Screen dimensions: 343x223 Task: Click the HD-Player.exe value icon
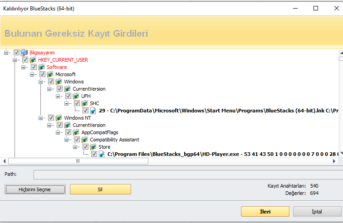coord(102,154)
